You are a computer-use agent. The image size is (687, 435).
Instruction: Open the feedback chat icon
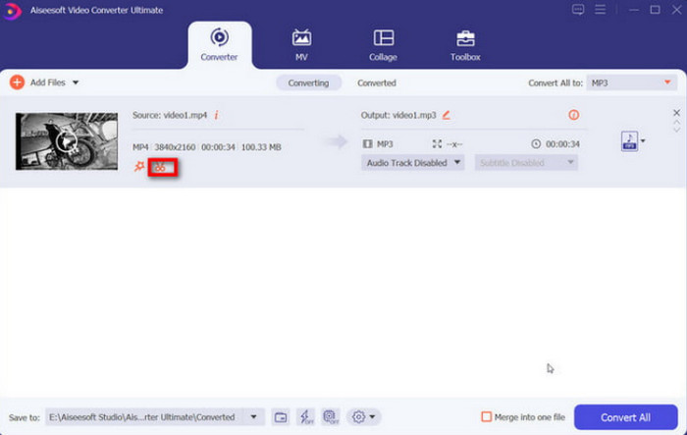click(578, 10)
